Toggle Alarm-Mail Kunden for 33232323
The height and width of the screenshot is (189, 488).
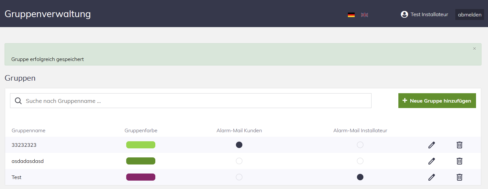pos(239,145)
